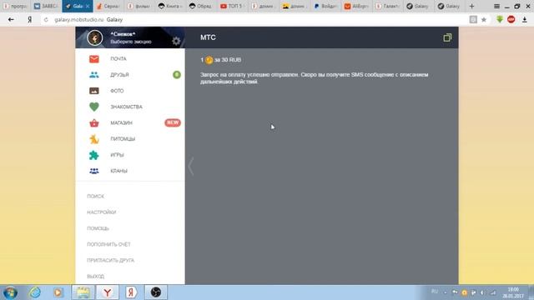Click the user avatar picture
This screenshot has height=300, width=534.
[94, 37]
